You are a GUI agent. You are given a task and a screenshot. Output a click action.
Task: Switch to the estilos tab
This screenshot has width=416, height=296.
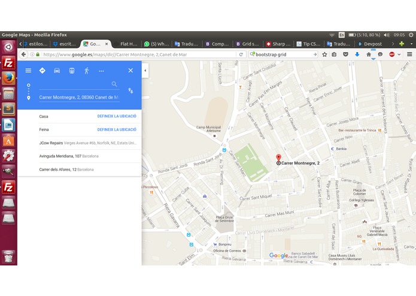point(35,44)
